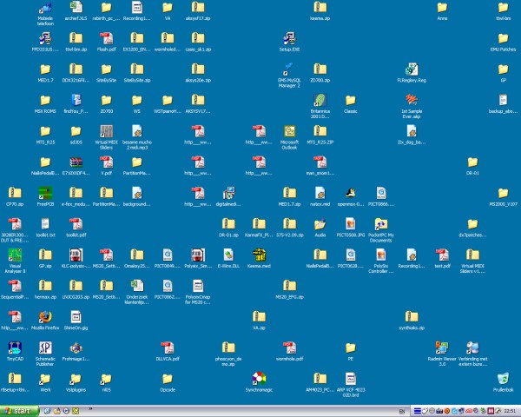This screenshot has height=417, width=521.
Task: Click the Start button
Action: coord(18,411)
